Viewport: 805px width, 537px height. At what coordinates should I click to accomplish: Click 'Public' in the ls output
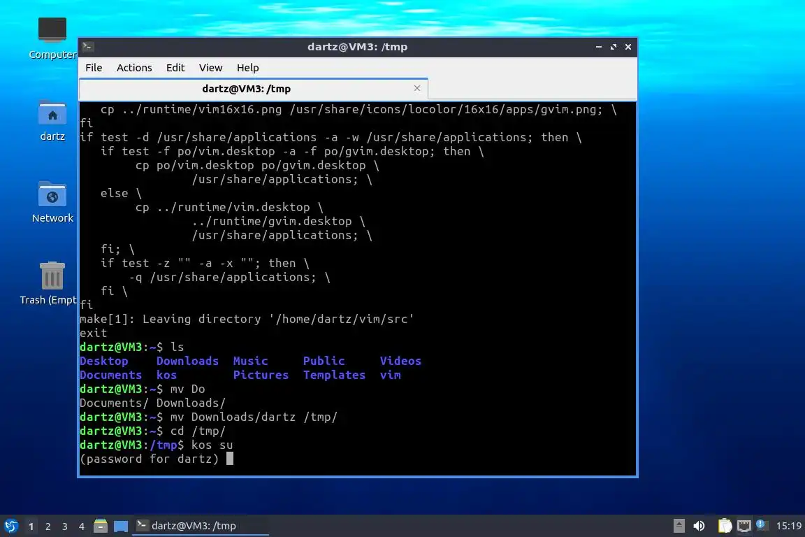pos(324,361)
